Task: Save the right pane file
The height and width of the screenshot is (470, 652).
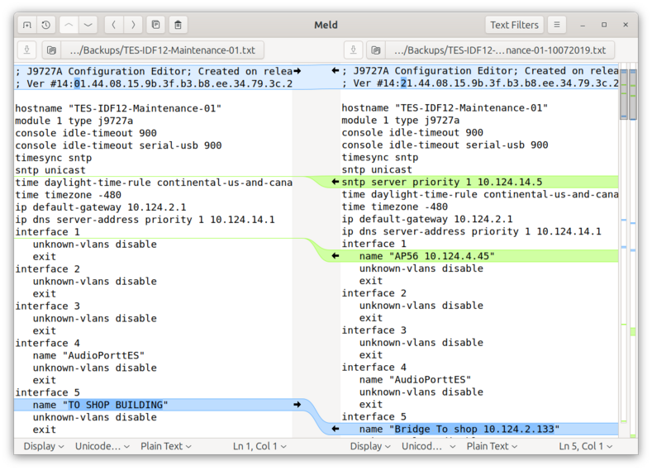Action: [x=354, y=50]
